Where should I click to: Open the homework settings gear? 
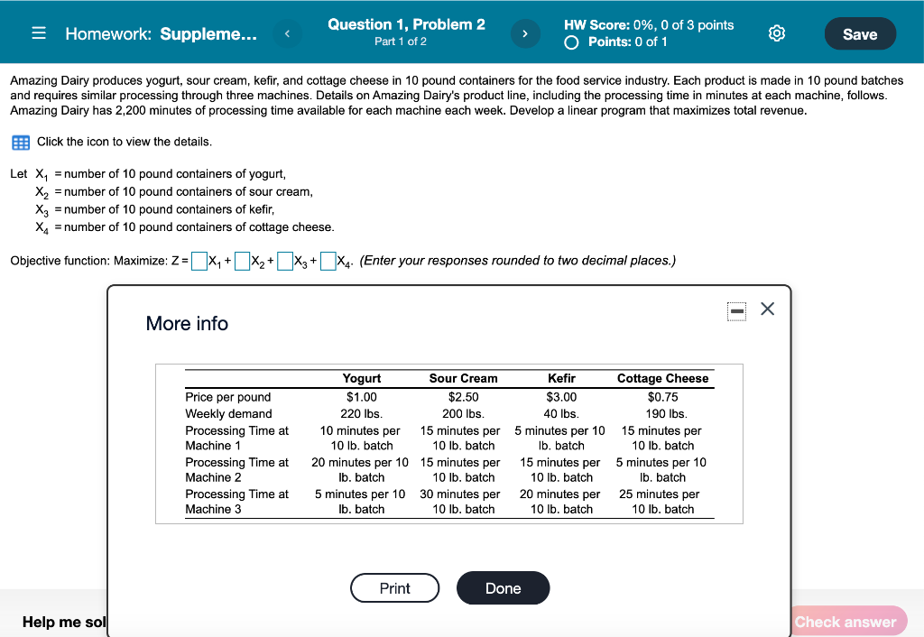777,32
